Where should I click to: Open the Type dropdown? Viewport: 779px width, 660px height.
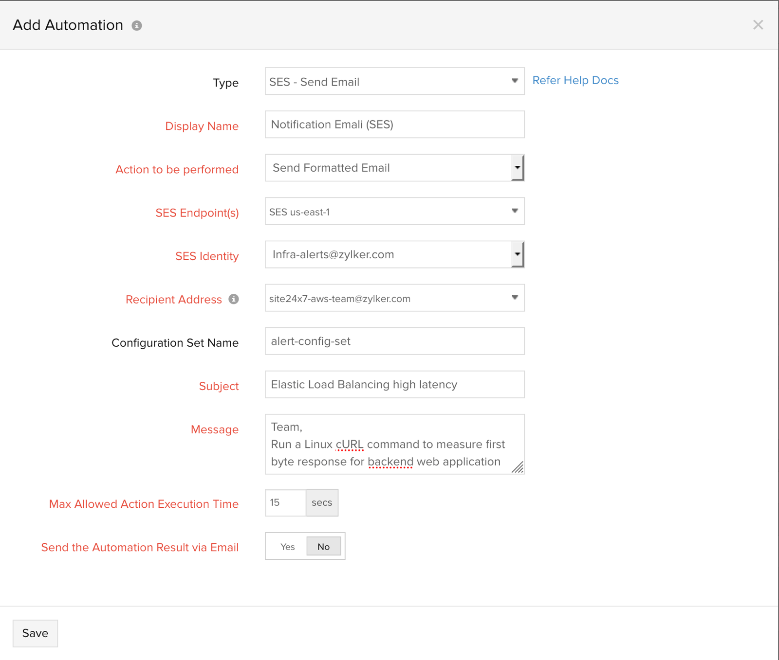click(x=394, y=81)
